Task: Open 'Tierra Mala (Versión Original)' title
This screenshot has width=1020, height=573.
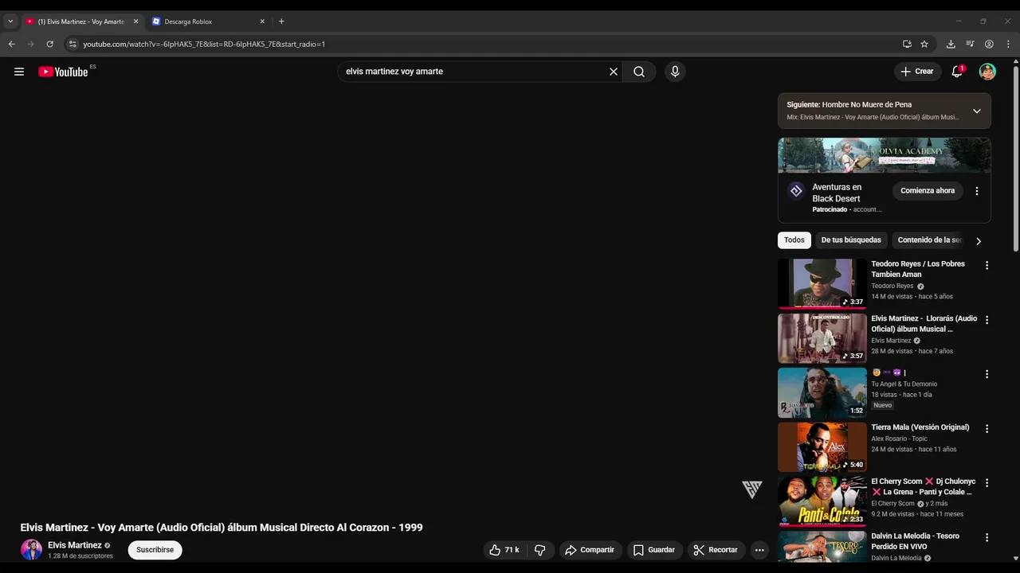Action: (920, 427)
